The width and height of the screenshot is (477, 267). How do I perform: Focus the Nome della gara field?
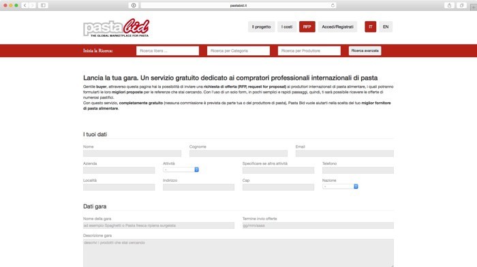tap(159, 225)
